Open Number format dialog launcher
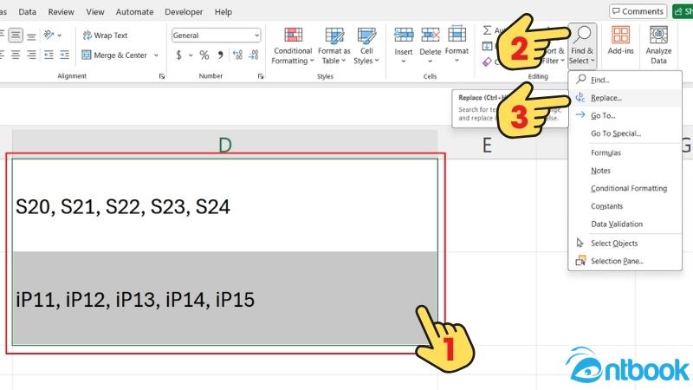Screen dimensions: 693x390 [x=261, y=76]
